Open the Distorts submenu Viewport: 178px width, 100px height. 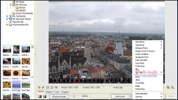148,97
